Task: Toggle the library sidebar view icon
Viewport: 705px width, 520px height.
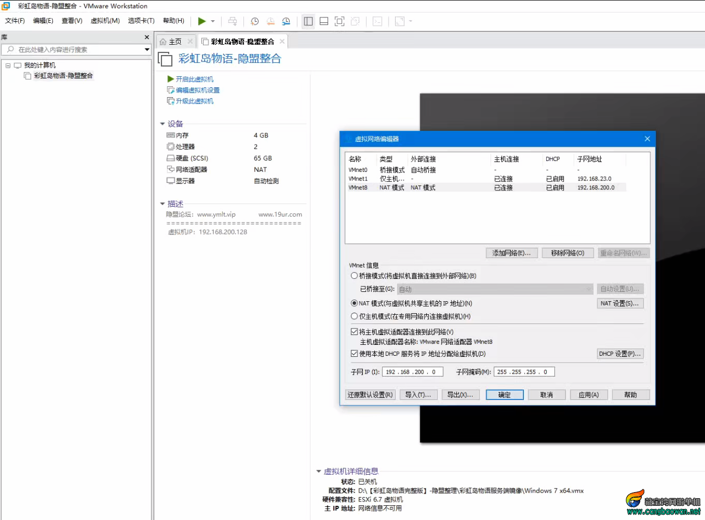Action: 308,21
